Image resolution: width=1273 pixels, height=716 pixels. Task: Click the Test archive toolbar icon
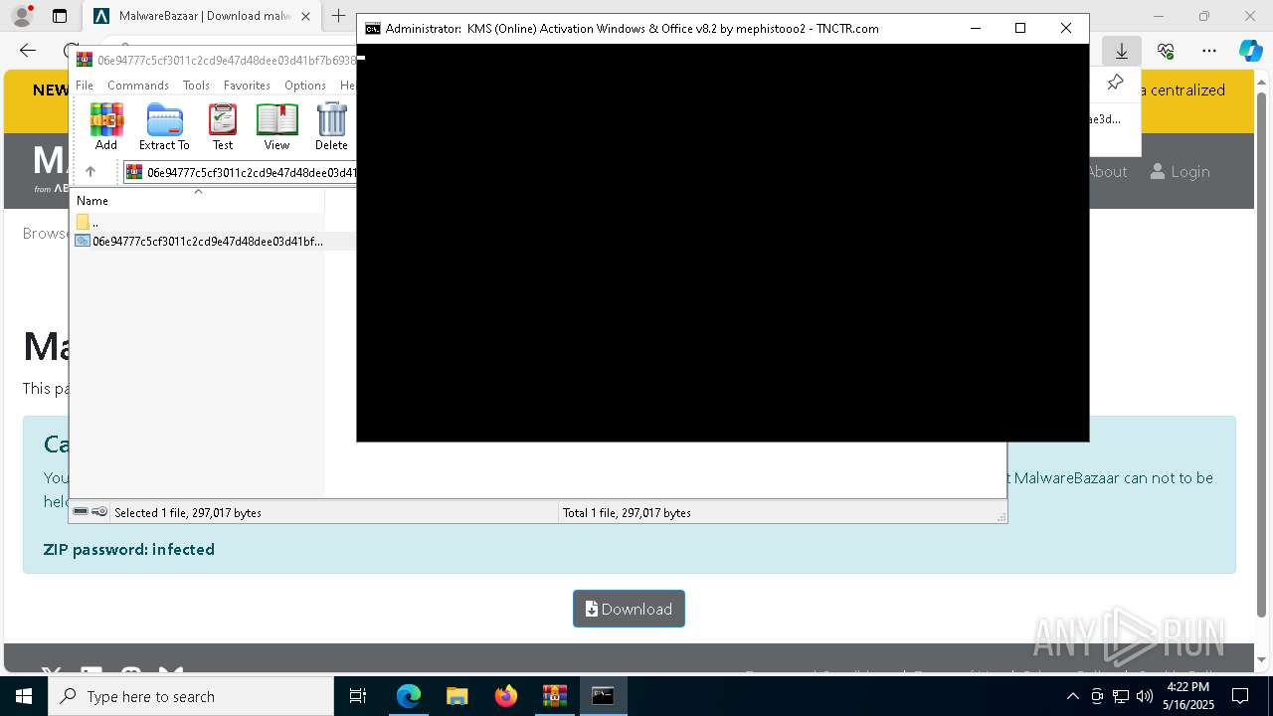click(223, 126)
